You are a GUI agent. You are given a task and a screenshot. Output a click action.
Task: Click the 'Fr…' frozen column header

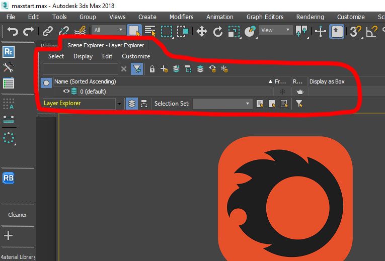(x=282, y=81)
